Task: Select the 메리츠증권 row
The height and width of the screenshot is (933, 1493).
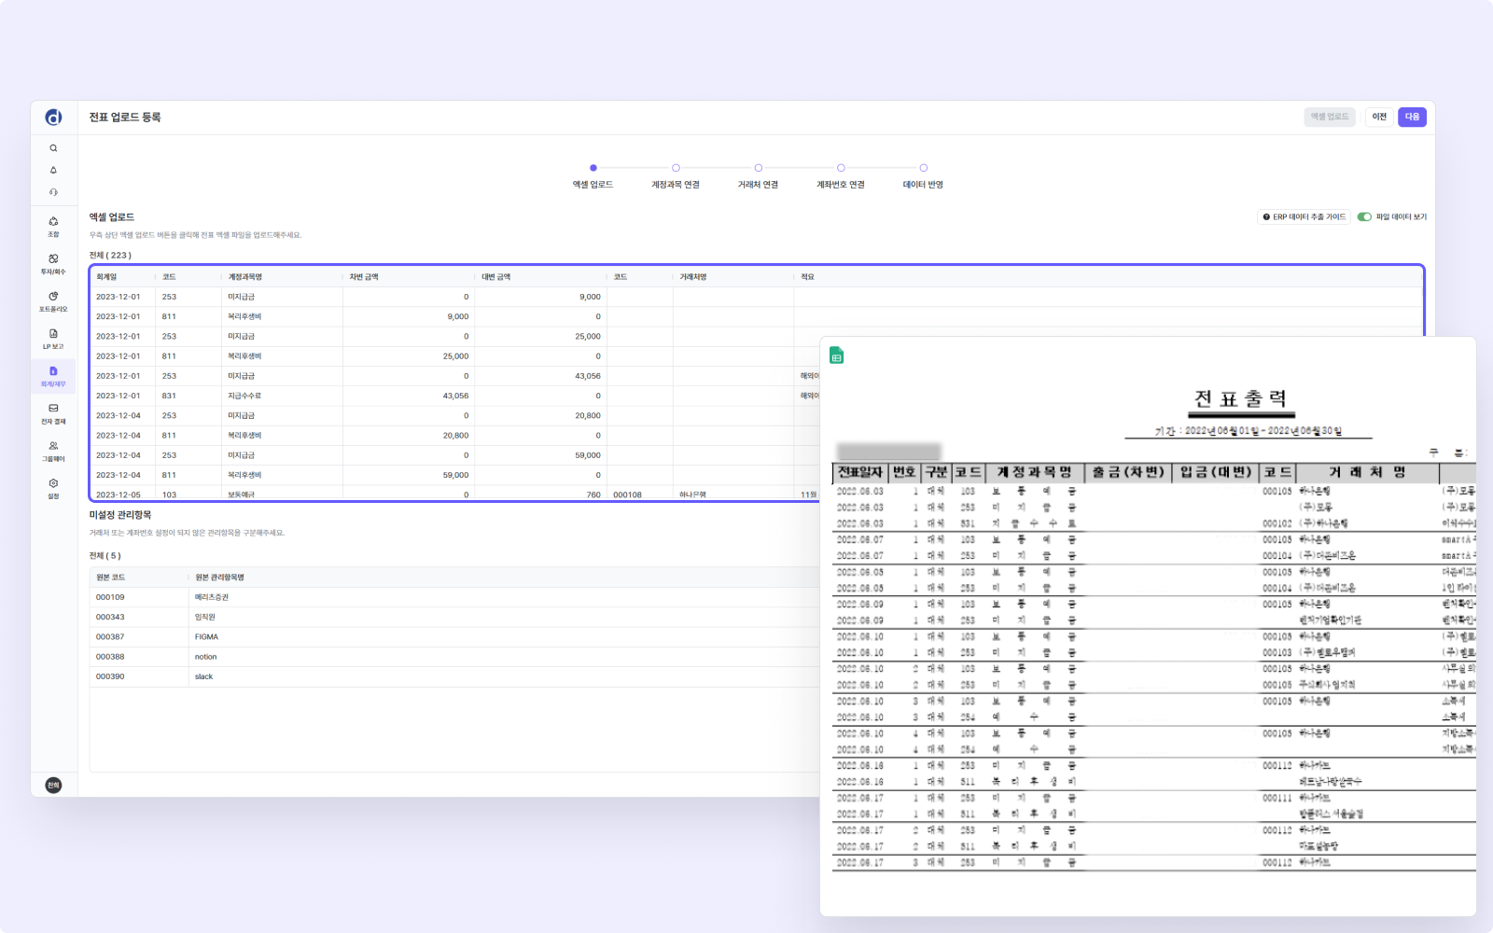Action: [454, 597]
